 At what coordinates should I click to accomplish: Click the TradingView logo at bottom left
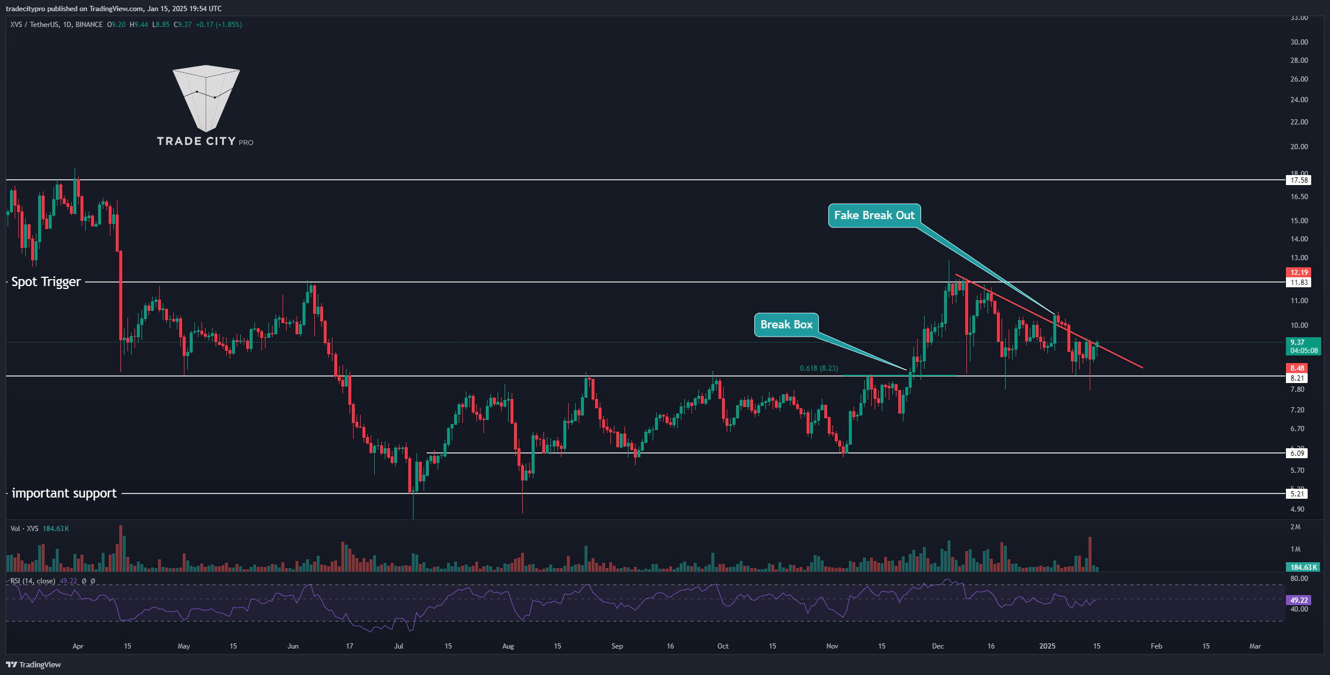tap(33, 664)
